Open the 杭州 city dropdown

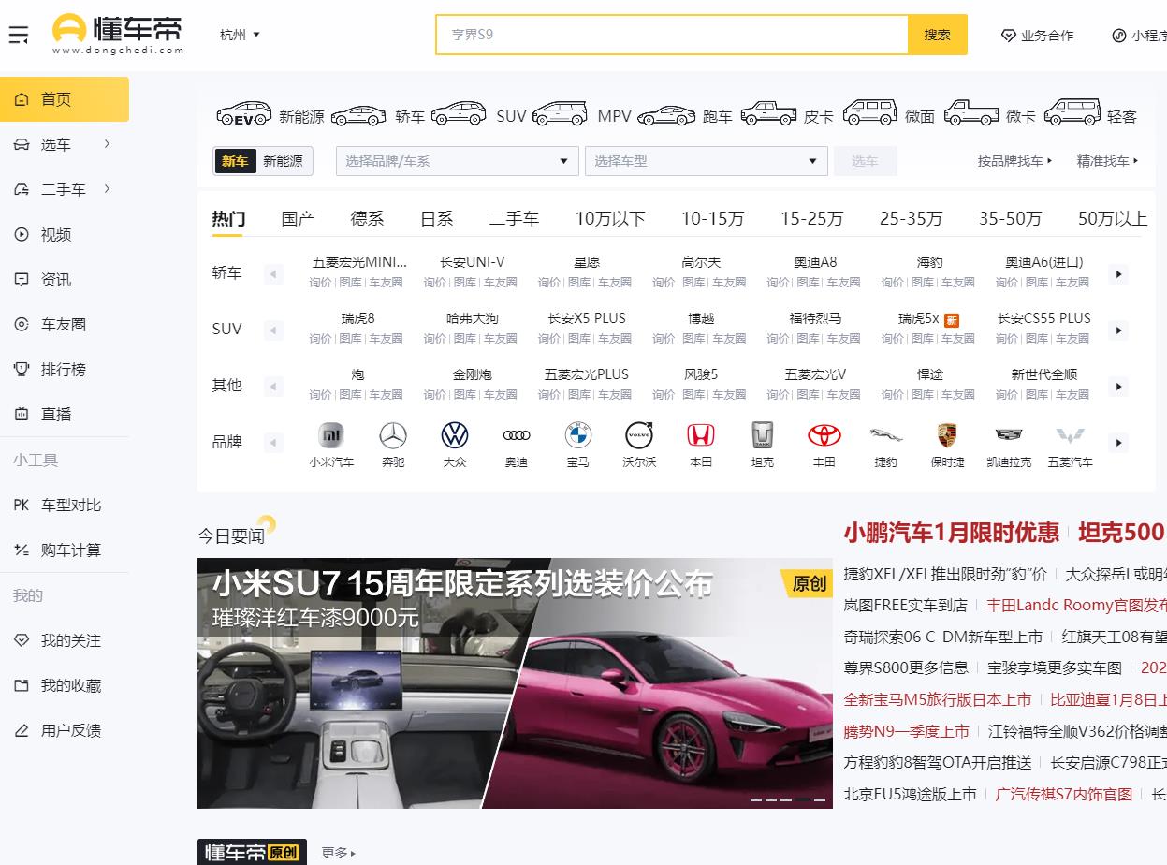240,35
